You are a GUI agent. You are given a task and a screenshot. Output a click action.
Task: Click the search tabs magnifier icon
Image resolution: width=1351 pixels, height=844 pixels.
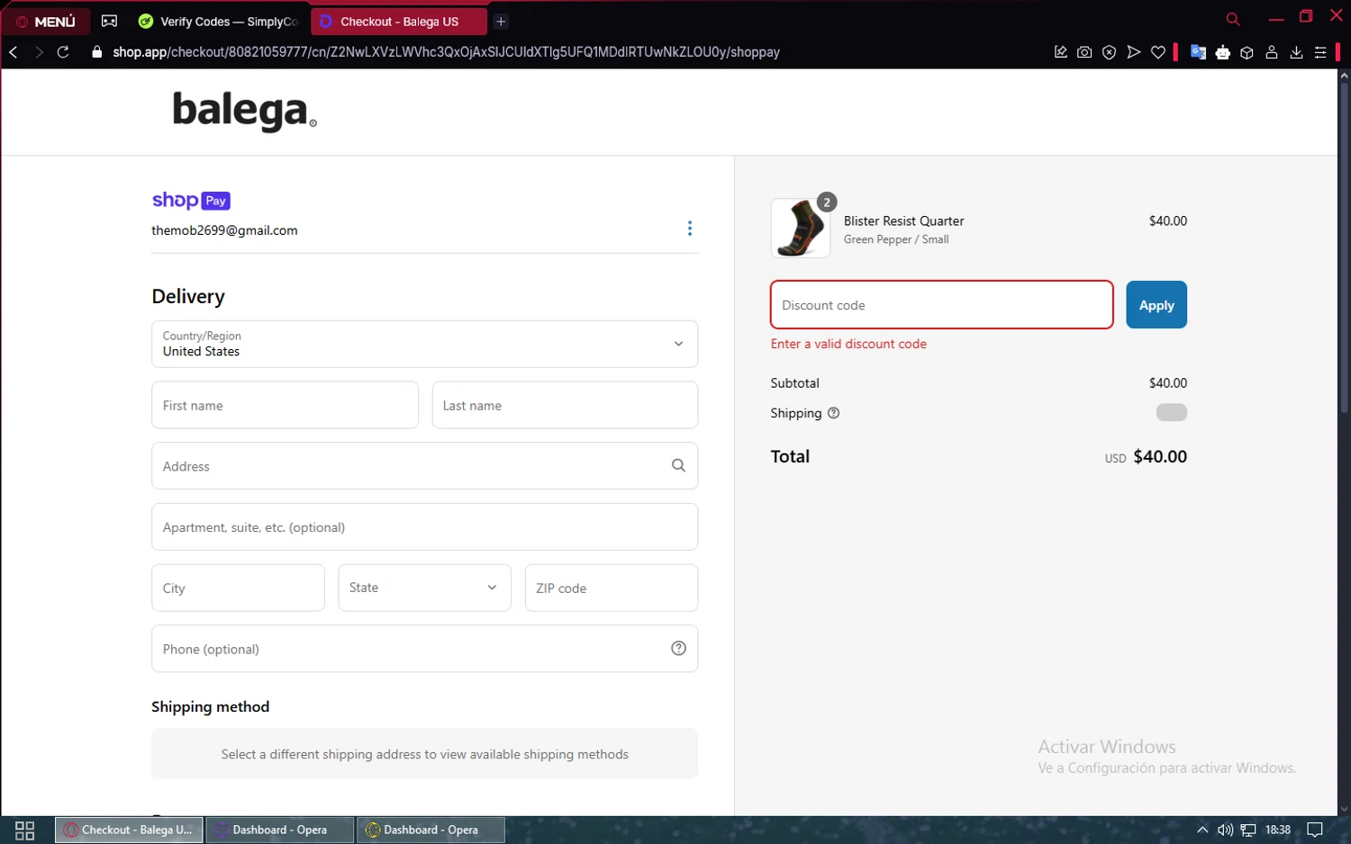1232,19
